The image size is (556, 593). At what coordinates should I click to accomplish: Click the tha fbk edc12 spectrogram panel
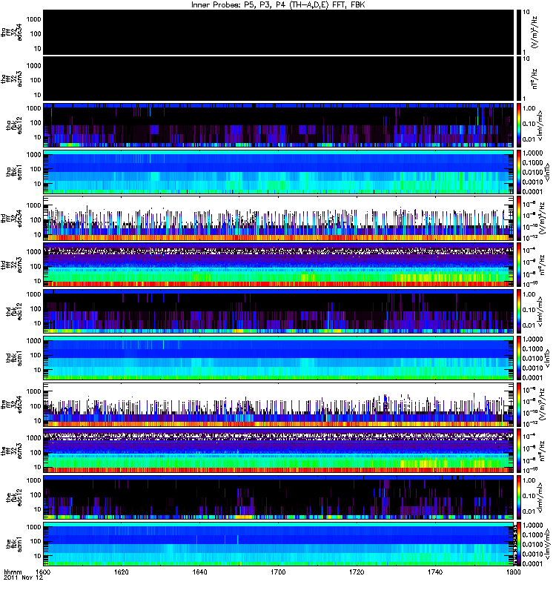279,125
